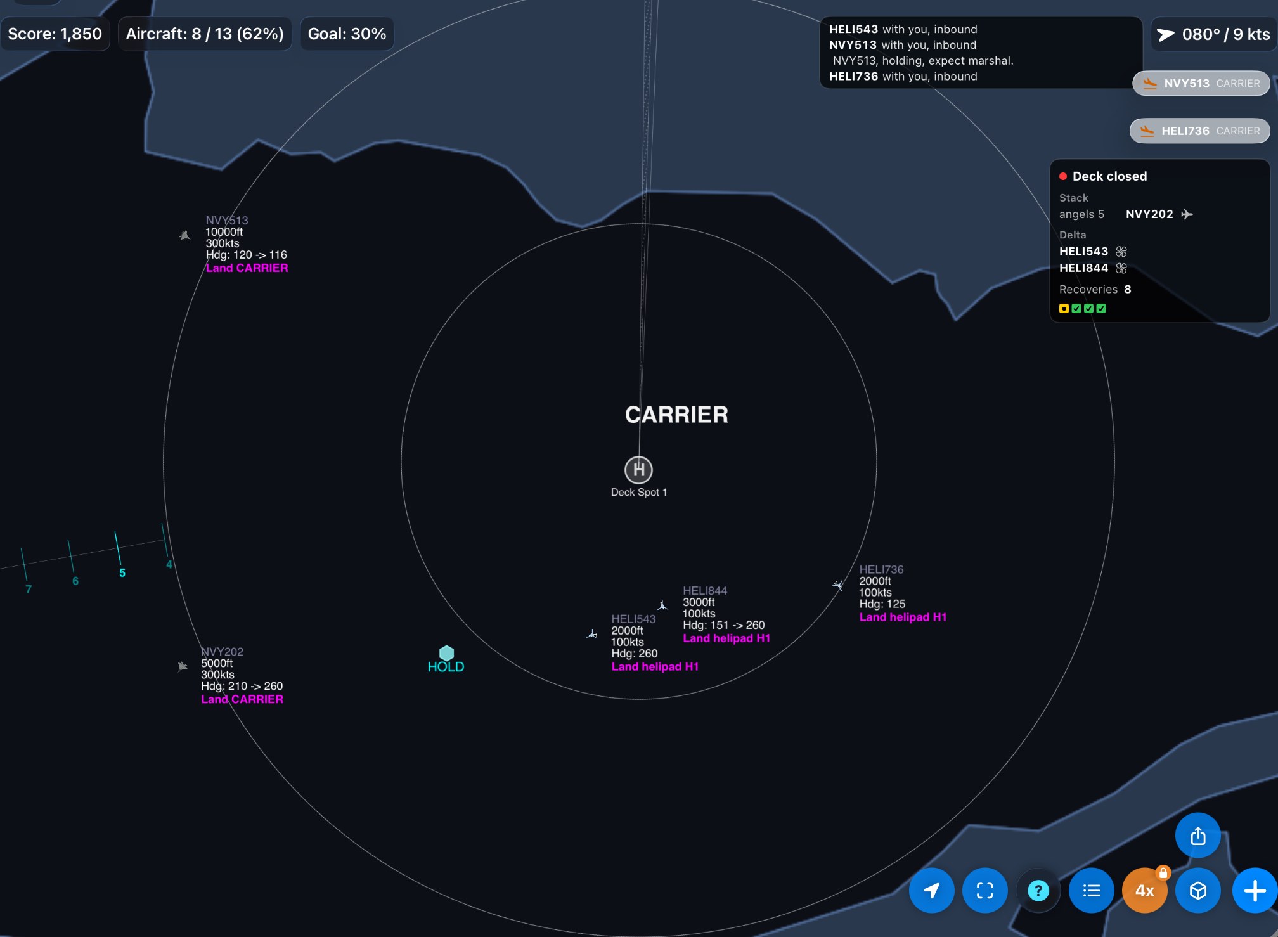Click NVY513 Land CARRIER label

click(x=247, y=268)
